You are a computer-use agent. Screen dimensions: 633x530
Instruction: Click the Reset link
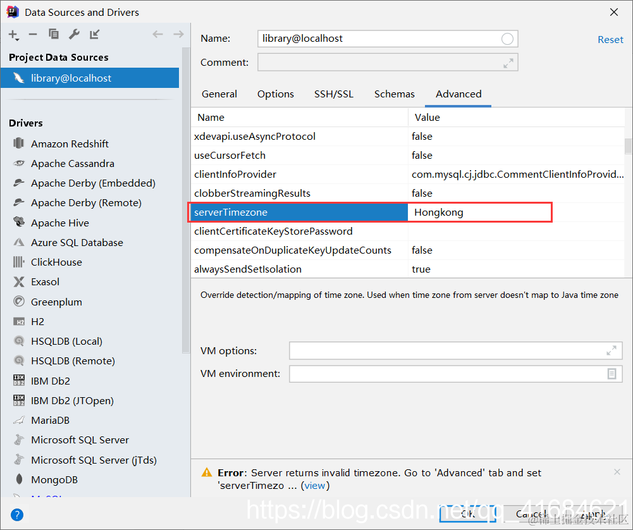(610, 40)
